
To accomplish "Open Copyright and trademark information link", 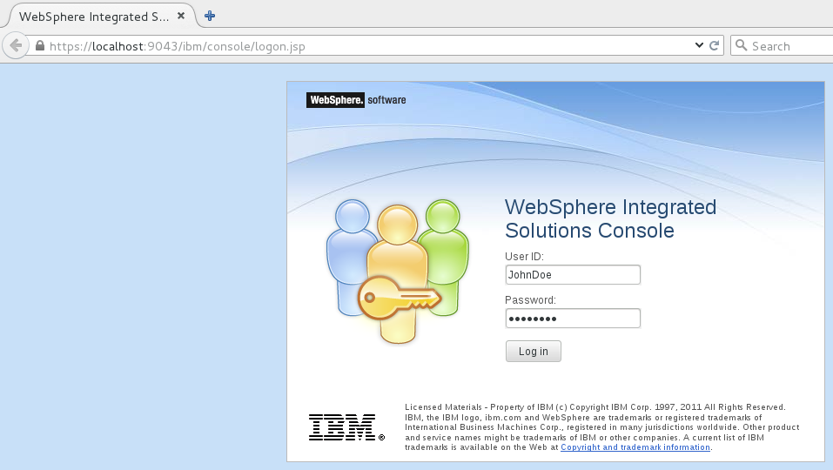I will pos(635,447).
